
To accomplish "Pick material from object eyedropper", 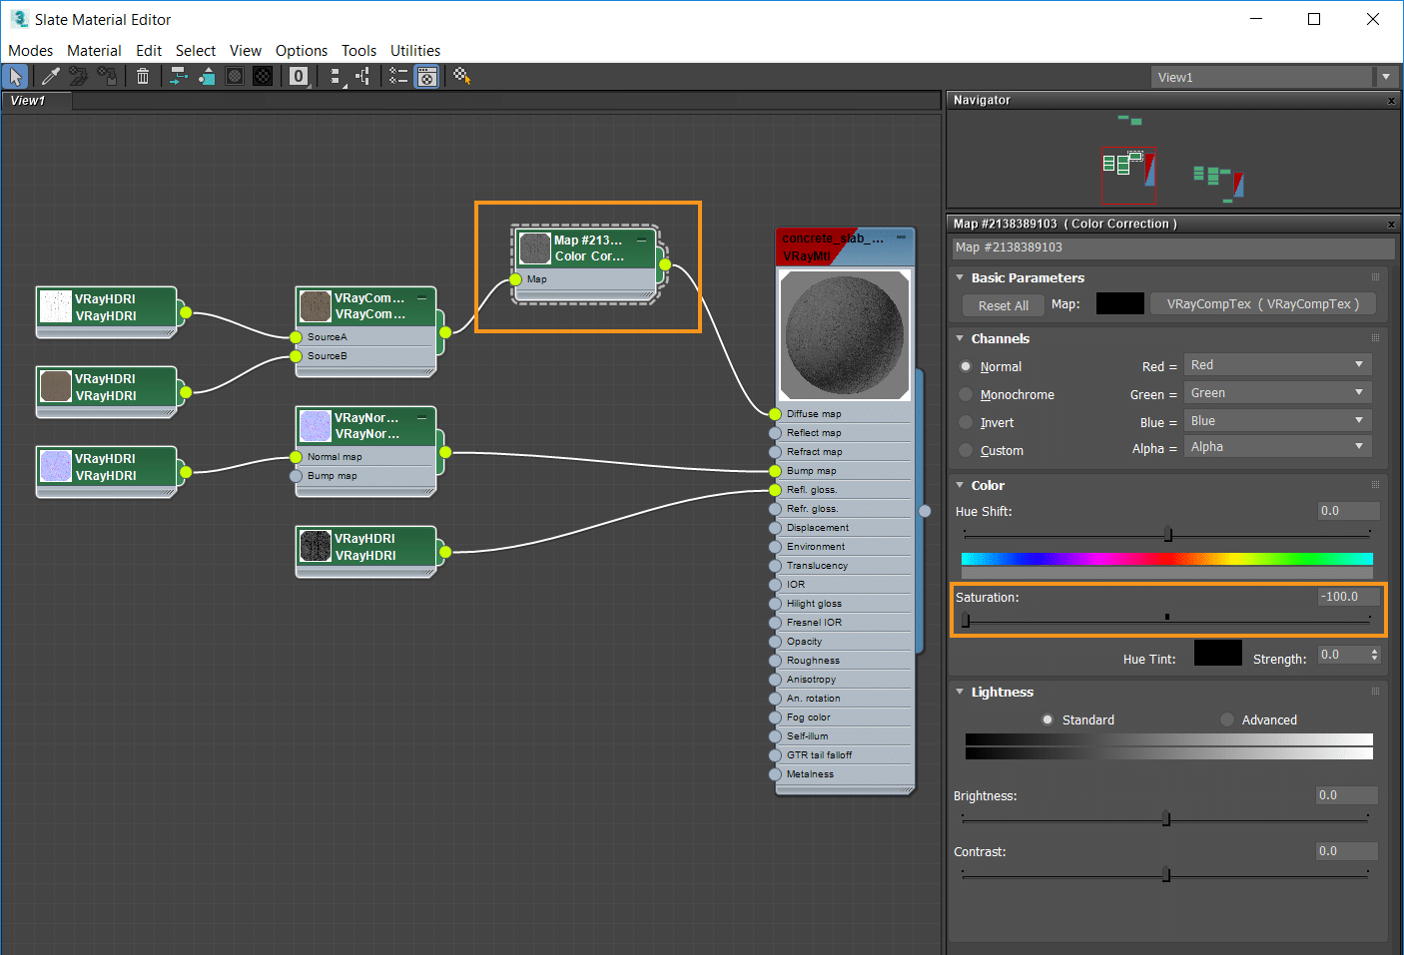I will pos(51,77).
